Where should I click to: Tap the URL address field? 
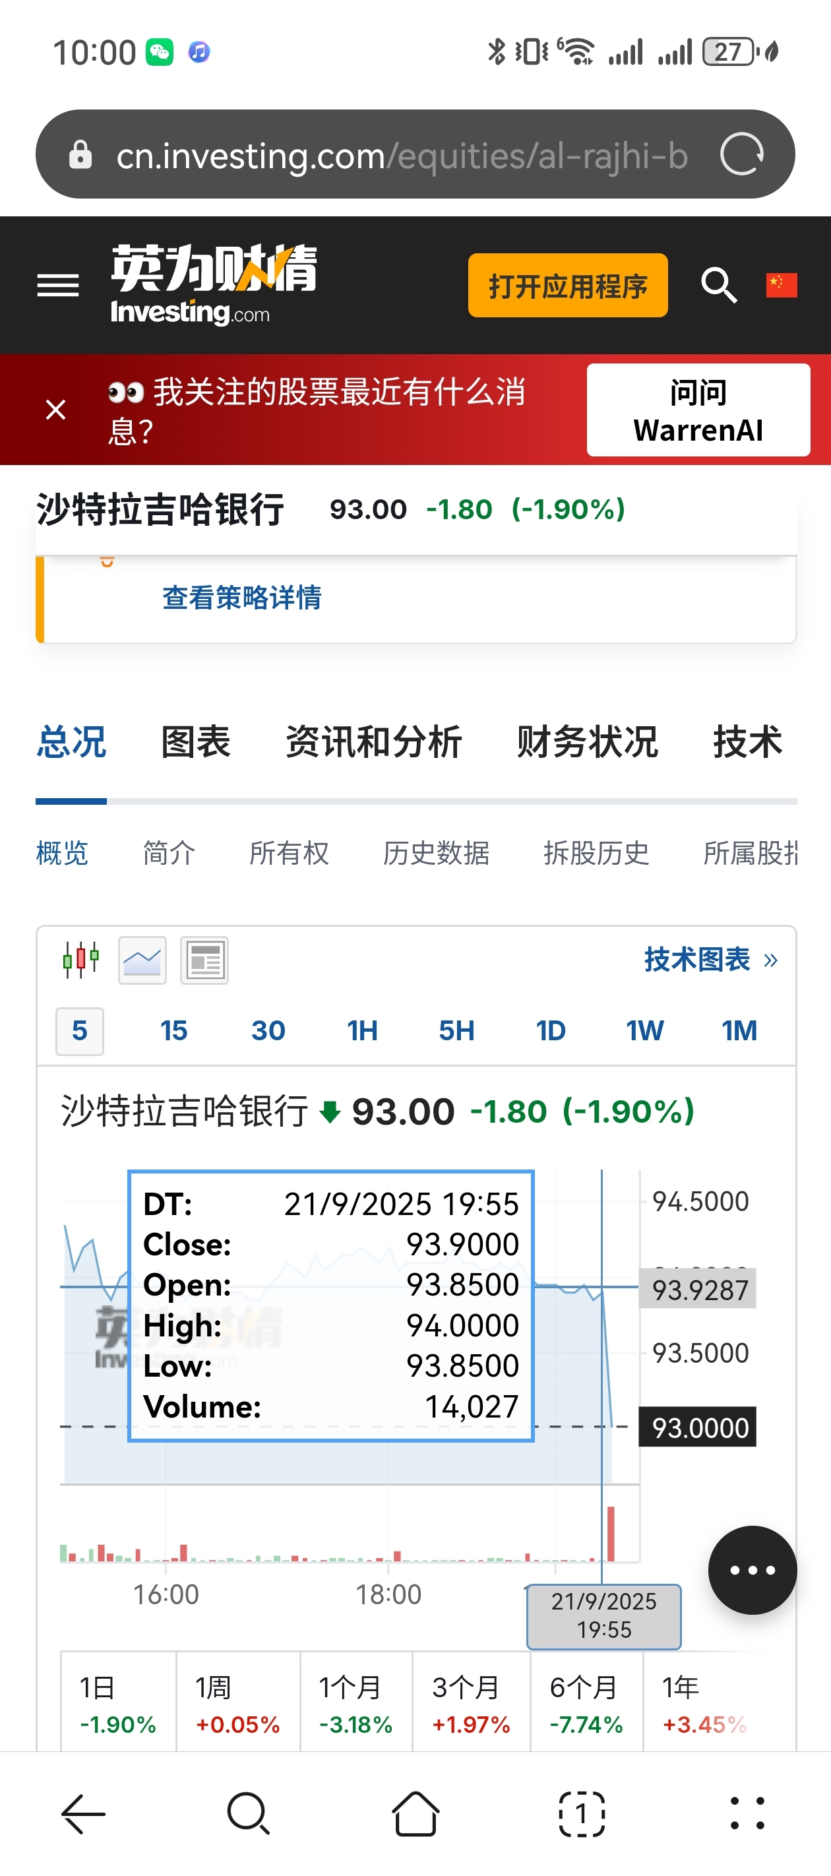[x=402, y=155]
